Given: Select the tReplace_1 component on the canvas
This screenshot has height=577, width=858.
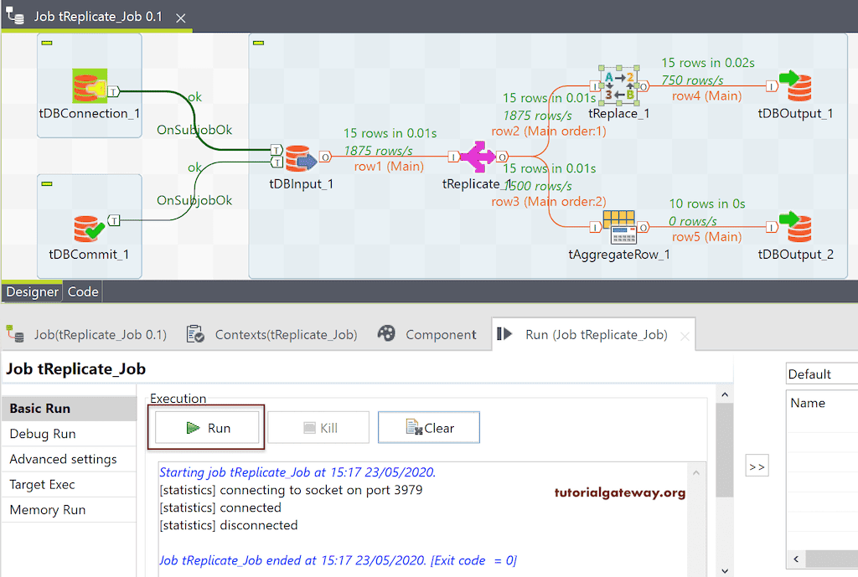Looking at the screenshot, I should (619, 85).
